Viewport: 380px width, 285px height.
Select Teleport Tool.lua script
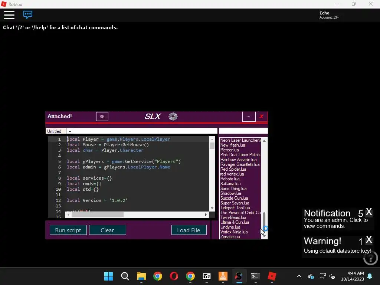[240, 208]
